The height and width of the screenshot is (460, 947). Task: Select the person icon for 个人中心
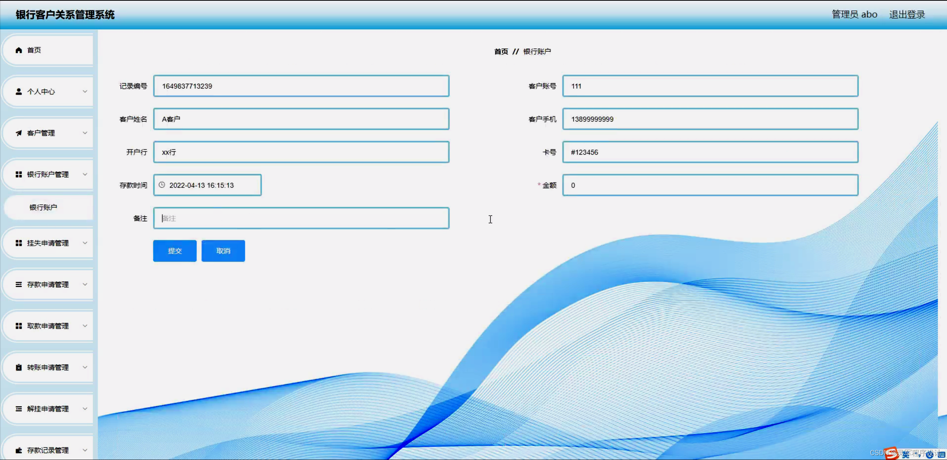pos(19,91)
